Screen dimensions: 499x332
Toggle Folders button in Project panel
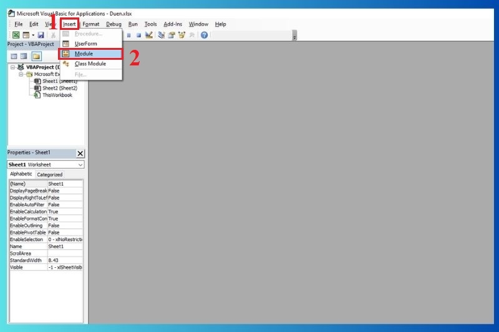coord(36,56)
